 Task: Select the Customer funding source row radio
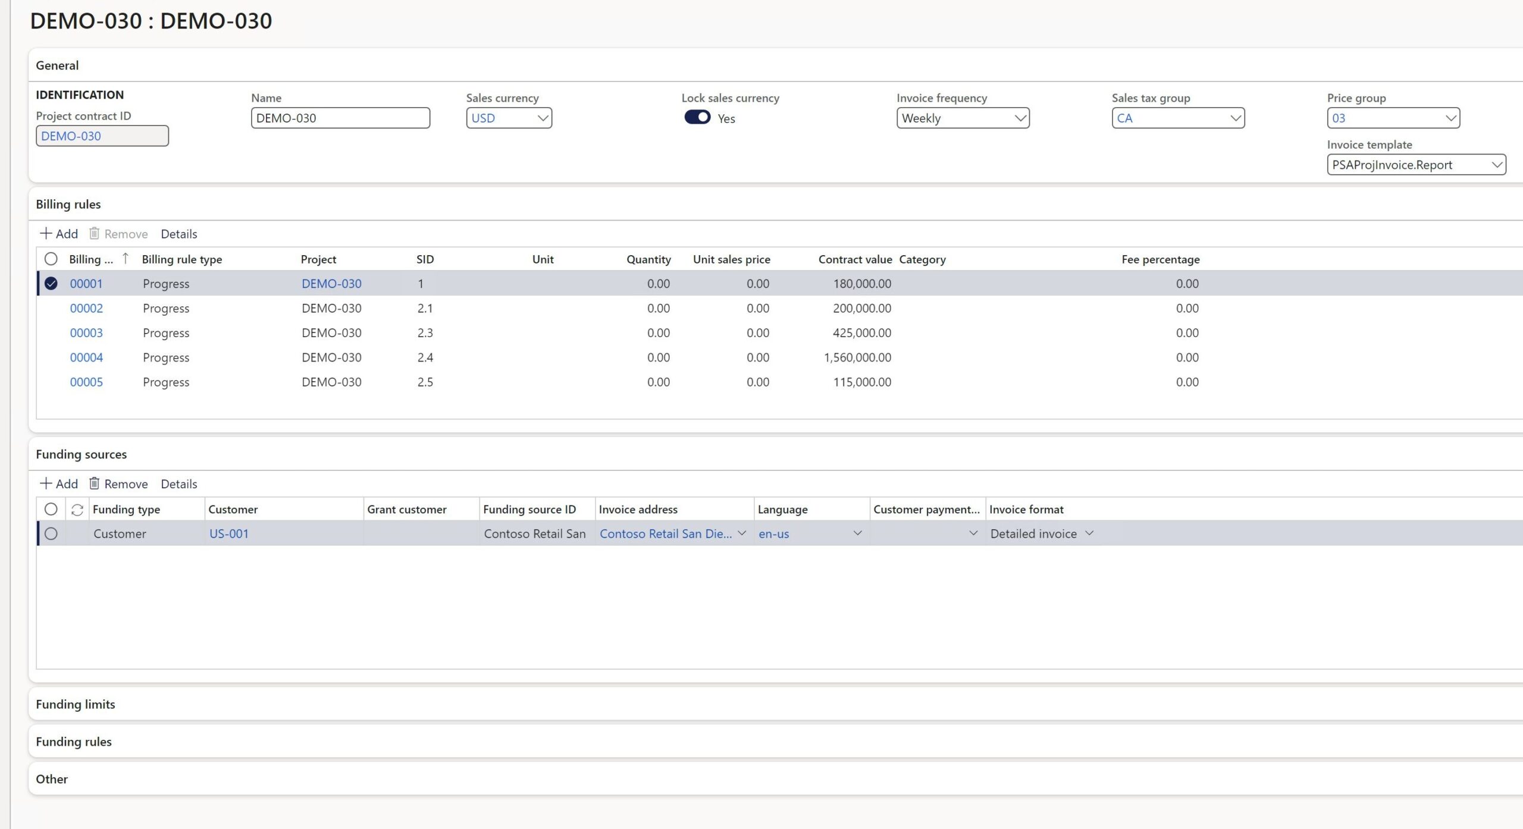[x=51, y=534]
